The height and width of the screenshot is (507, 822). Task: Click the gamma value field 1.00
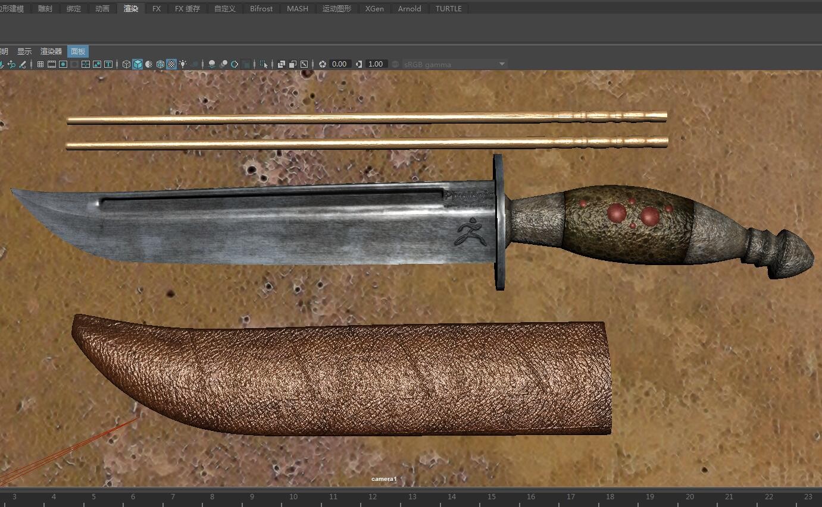click(376, 64)
